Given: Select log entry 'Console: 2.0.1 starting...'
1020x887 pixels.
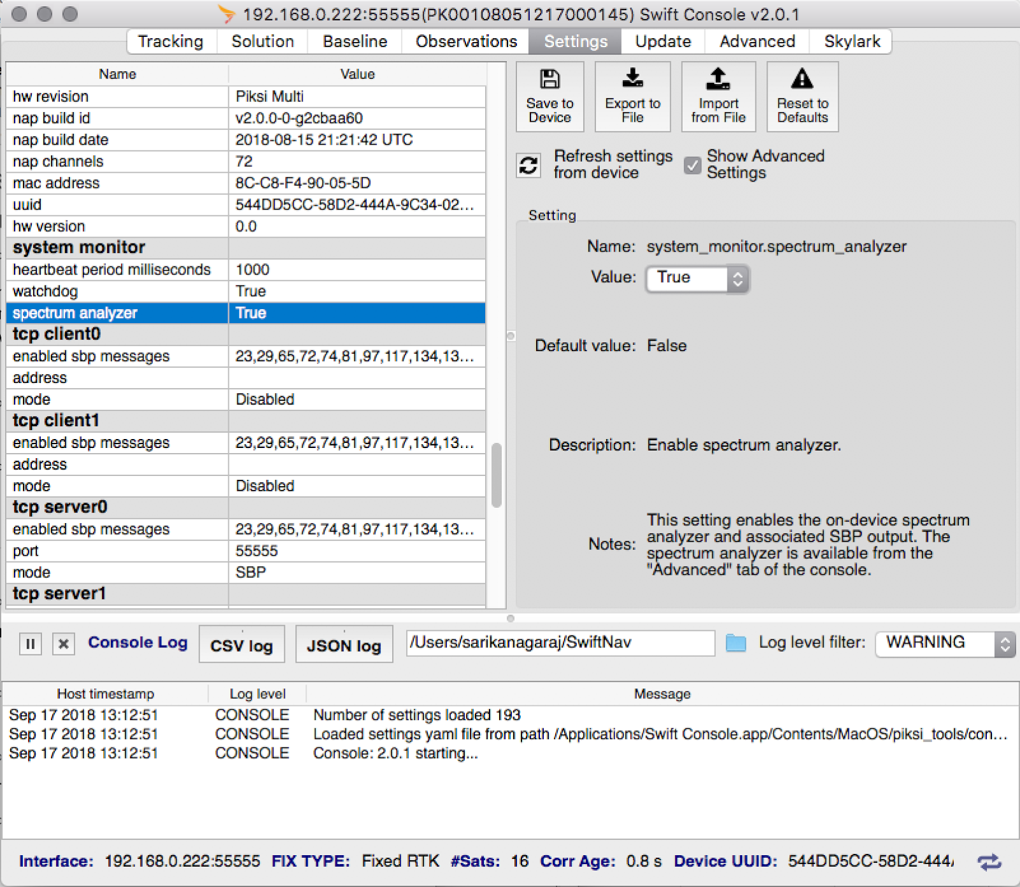Looking at the screenshot, I should [x=510, y=753].
